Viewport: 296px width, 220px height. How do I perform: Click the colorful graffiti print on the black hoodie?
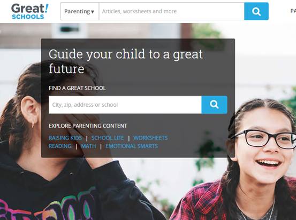click(x=47, y=206)
